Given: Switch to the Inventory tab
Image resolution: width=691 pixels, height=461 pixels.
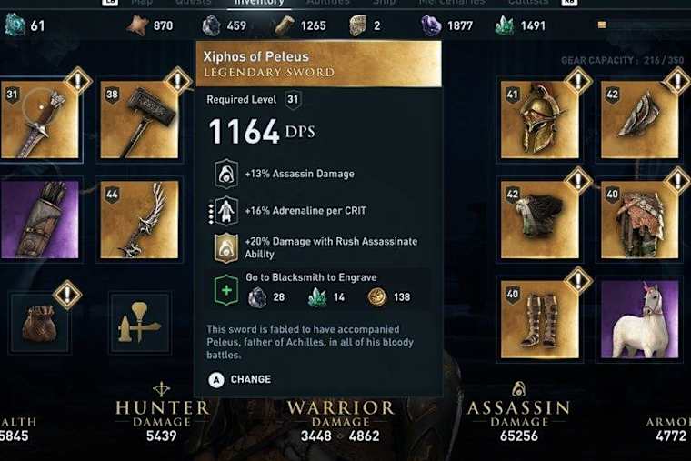Looking at the screenshot, I should click(259, 3).
